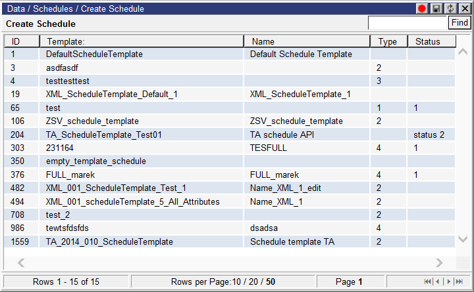
Task: Go to first page navigation arrow
Action: (429, 282)
